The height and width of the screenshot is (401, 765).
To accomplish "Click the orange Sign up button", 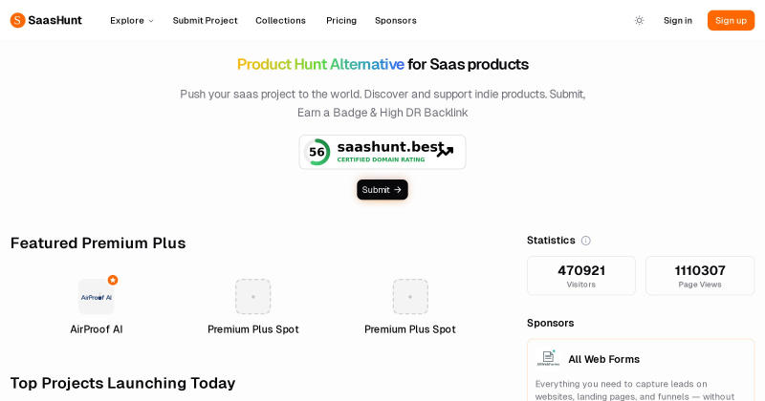I will pyautogui.click(x=731, y=20).
